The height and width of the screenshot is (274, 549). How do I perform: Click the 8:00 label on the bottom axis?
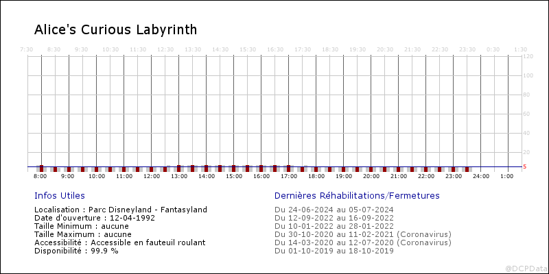(40, 177)
